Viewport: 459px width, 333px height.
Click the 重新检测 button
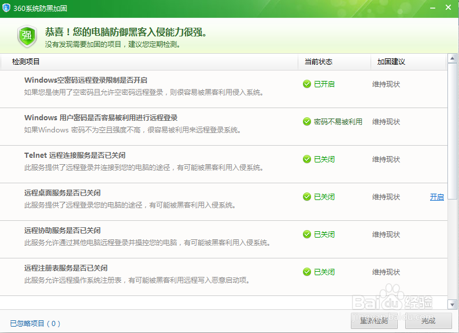click(374, 321)
